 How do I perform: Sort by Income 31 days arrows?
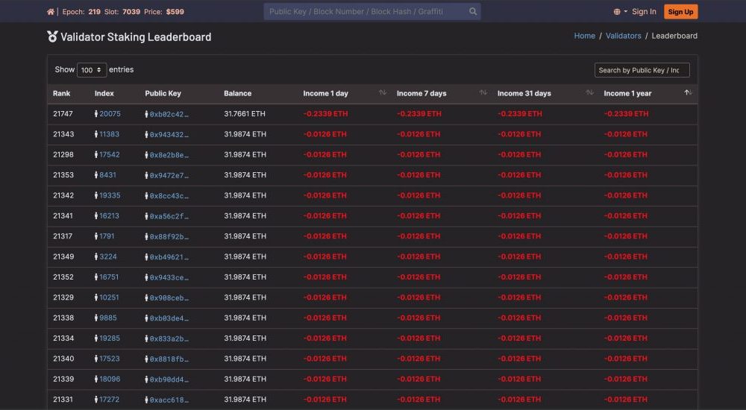pos(590,92)
